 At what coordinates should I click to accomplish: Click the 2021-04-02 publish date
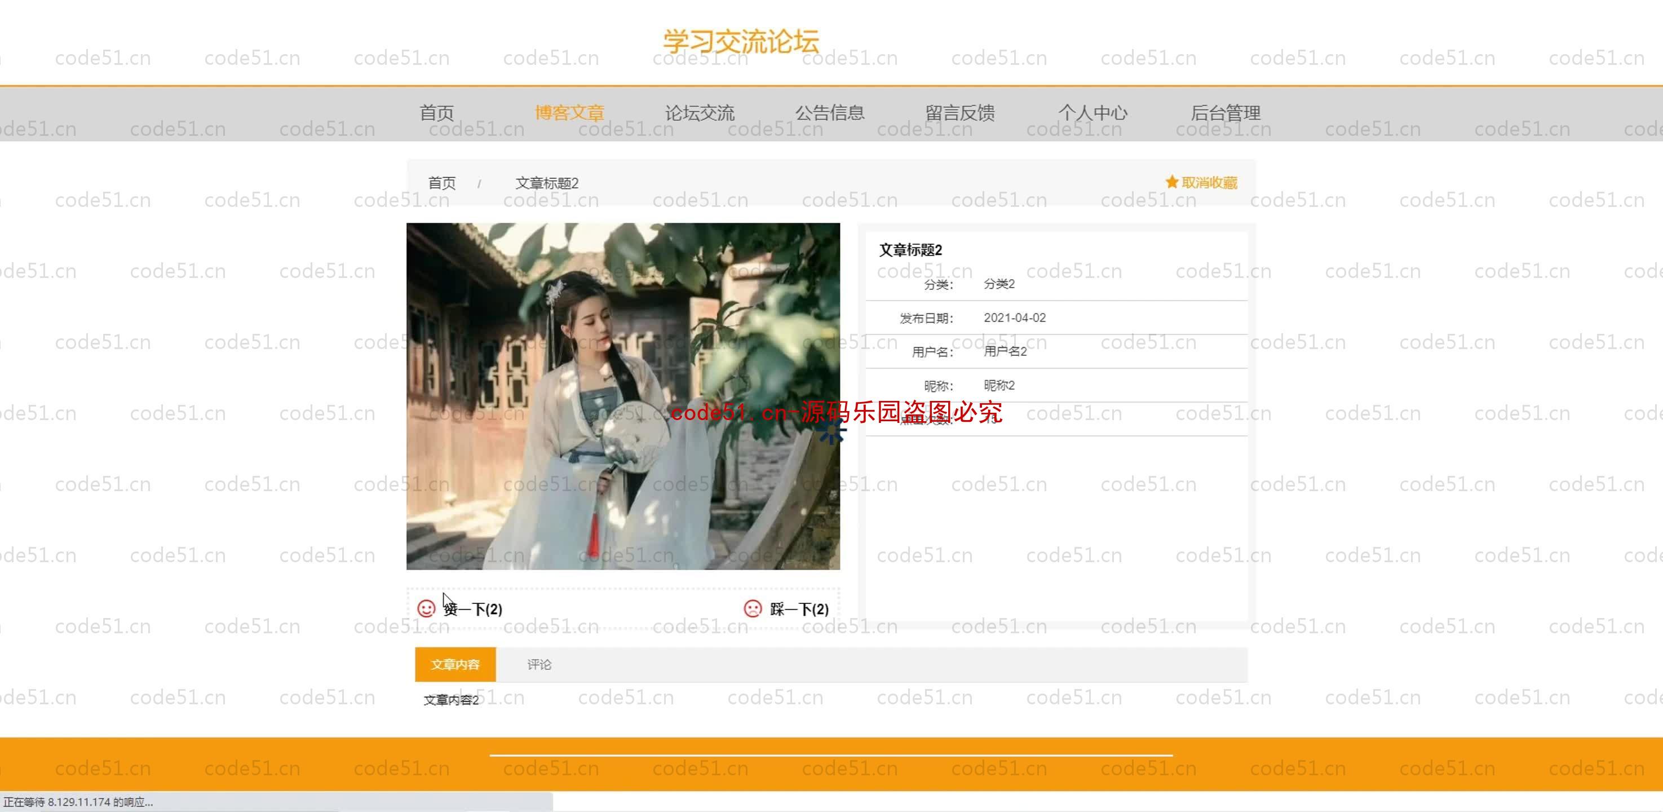[x=1014, y=318]
